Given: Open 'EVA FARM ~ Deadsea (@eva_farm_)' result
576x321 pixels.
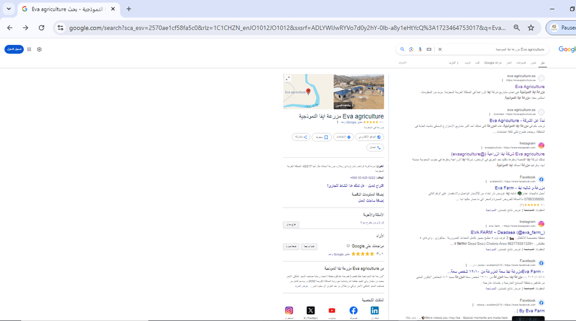Looking at the screenshot, I should click(x=508, y=232).
